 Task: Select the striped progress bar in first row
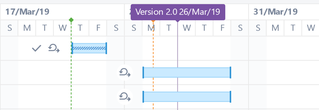click(x=89, y=48)
